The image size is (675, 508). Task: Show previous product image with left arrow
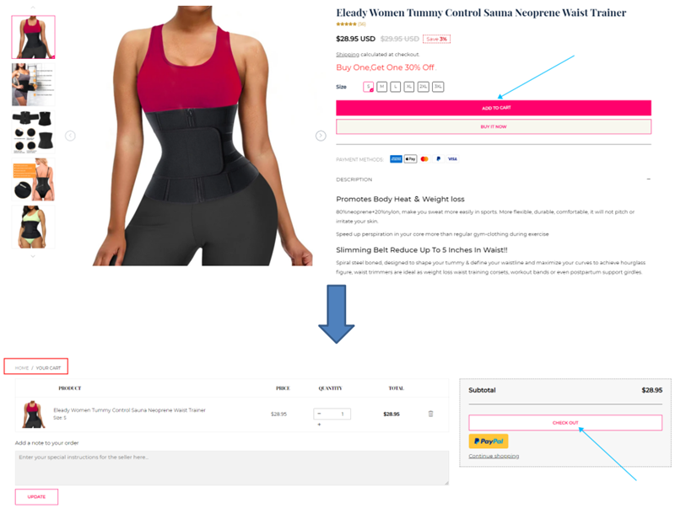point(70,136)
